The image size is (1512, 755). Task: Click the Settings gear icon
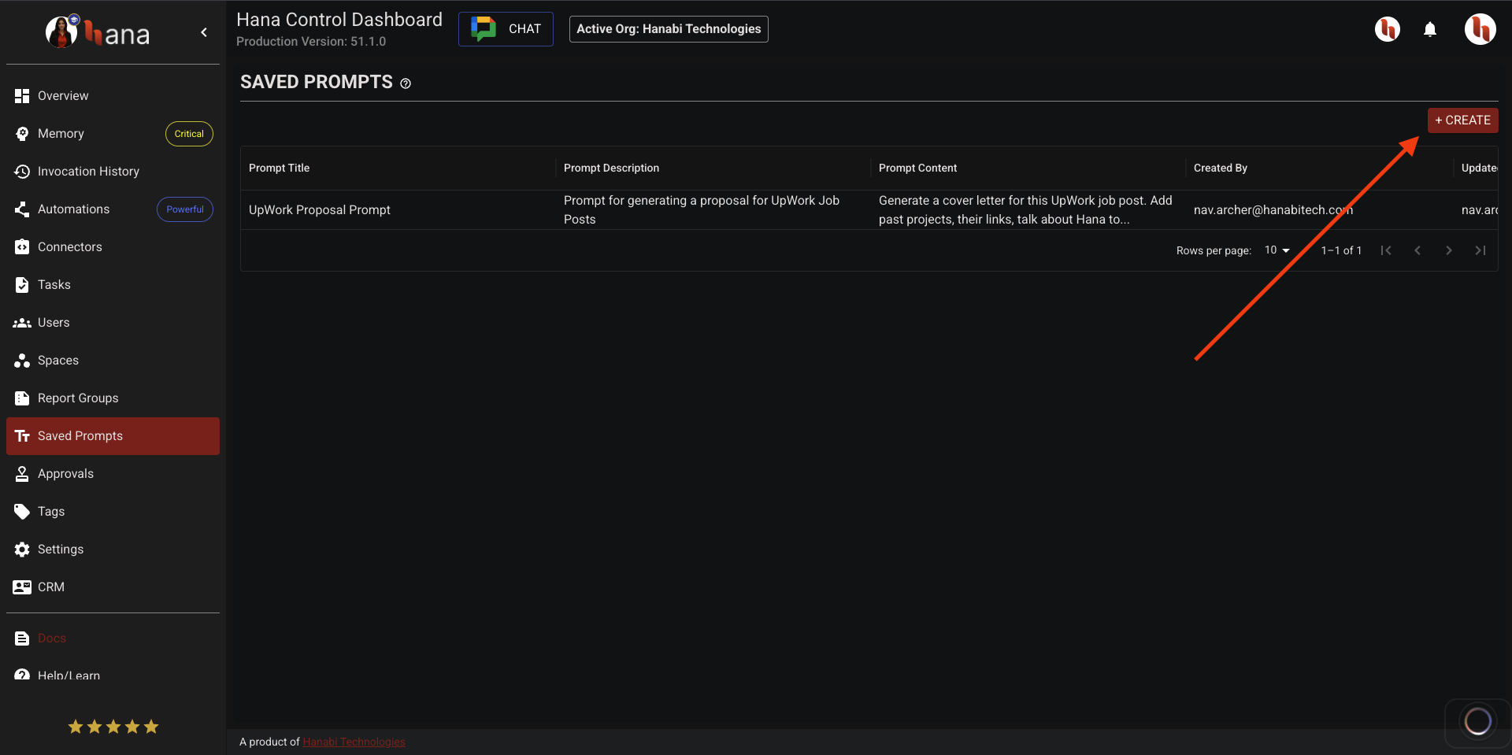(22, 550)
